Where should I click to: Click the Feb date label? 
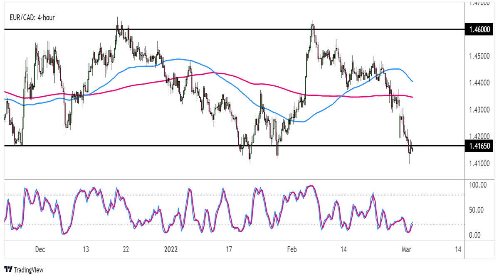pos(291,250)
